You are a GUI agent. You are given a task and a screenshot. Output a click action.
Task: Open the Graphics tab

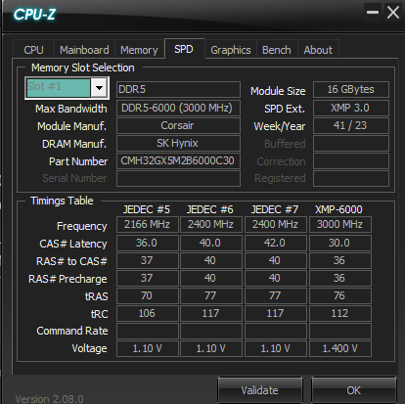tap(231, 50)
